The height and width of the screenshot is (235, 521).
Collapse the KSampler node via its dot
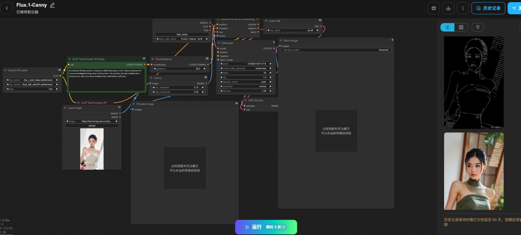tap(219, 43)
